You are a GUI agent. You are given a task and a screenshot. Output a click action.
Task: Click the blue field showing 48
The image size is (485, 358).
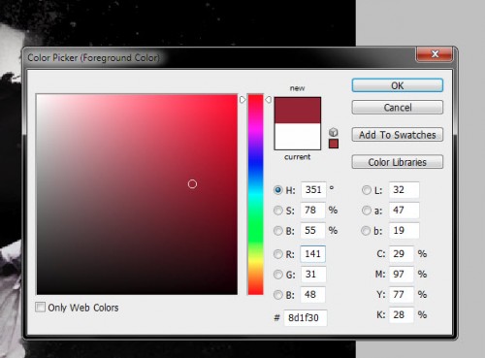312,295
